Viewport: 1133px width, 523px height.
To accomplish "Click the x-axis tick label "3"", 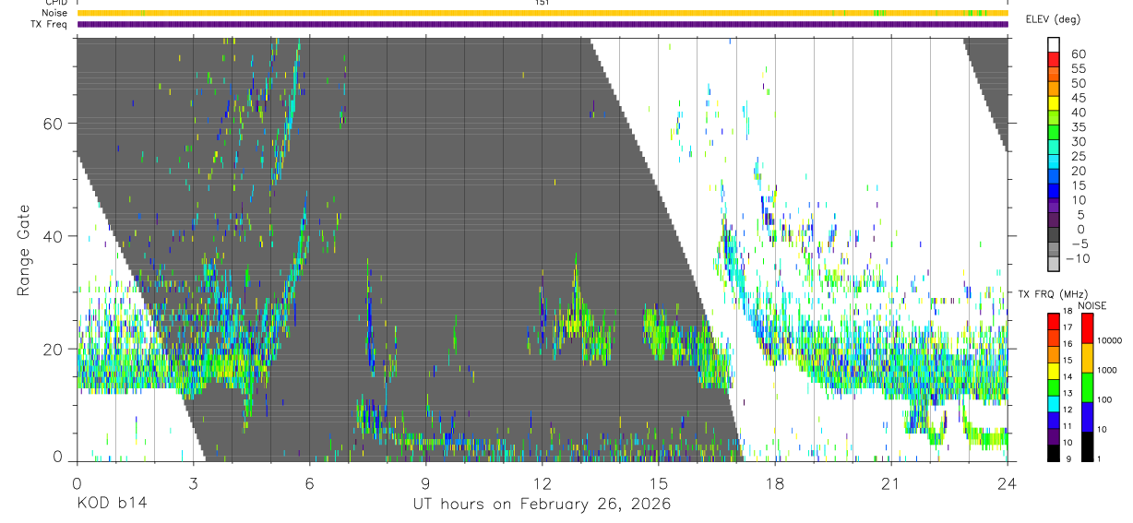I will click(193, 483).
